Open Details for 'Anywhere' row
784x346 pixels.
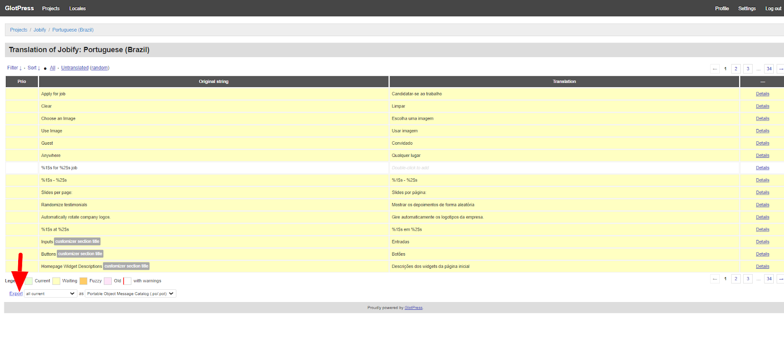762,155
